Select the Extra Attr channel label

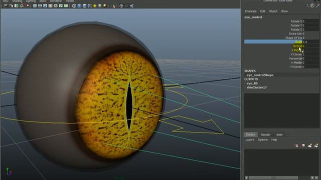pos(295,33)
